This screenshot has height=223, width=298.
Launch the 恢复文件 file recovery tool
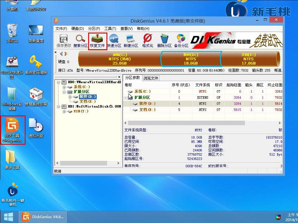[x=98, y=41]
